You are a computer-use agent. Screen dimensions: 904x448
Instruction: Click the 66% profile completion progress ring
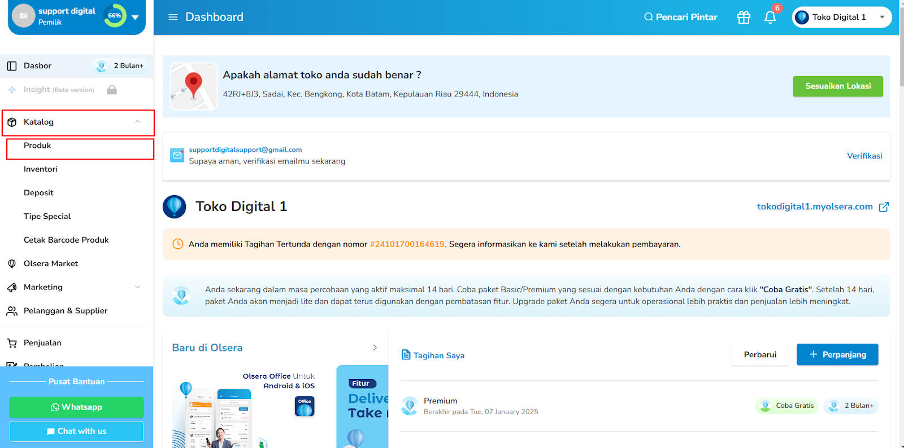pos(115,16)
